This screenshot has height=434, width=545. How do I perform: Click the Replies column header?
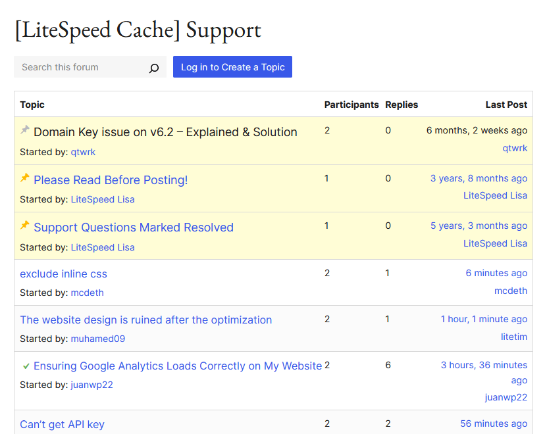[x=402, y=105]
